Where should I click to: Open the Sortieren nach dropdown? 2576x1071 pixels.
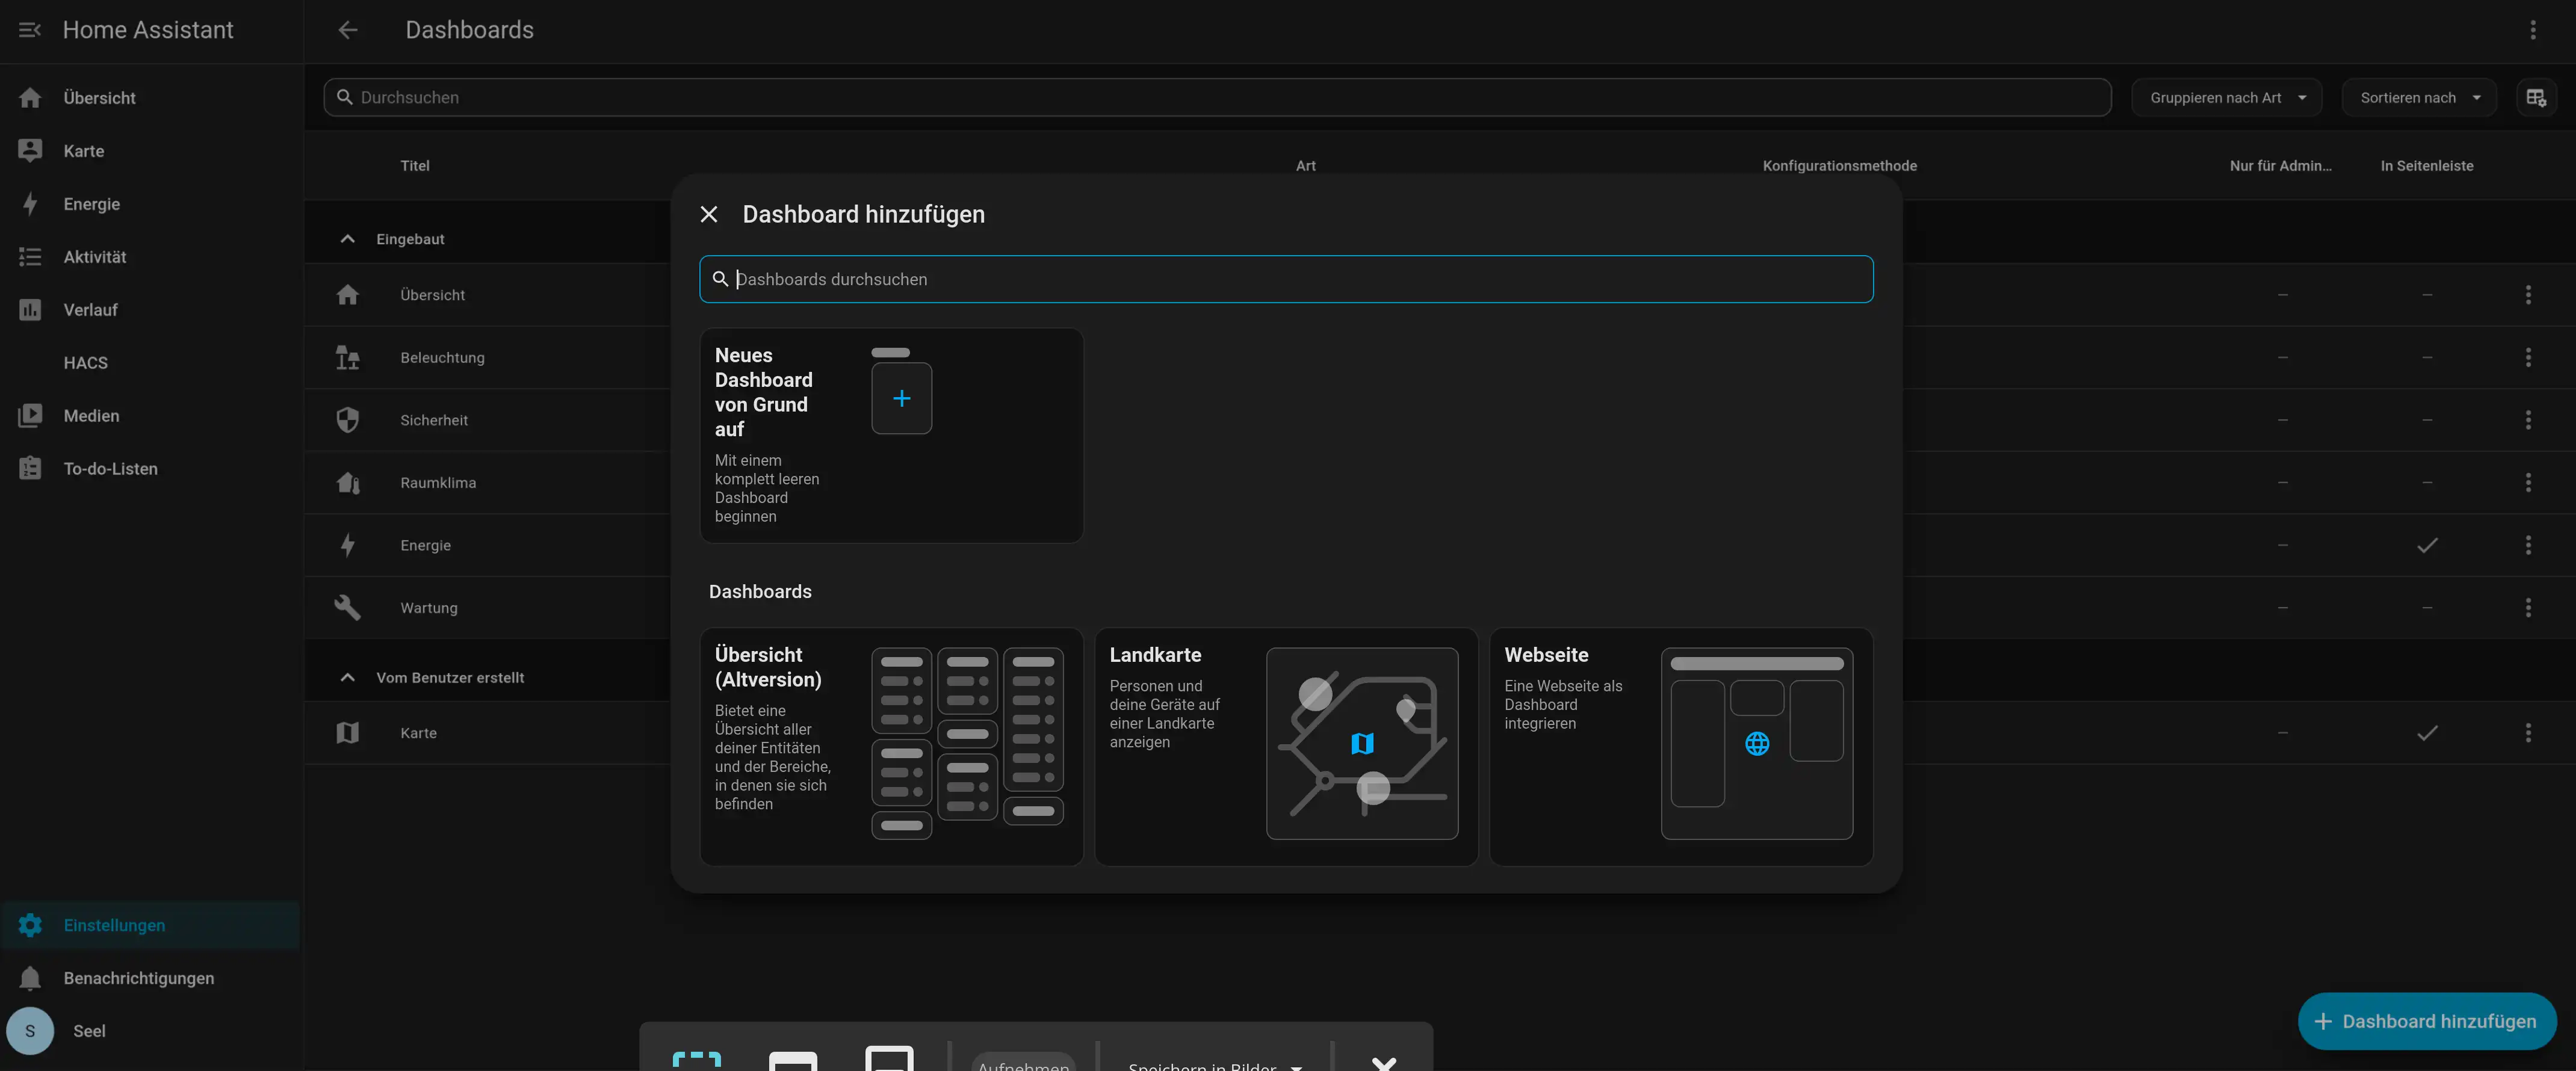pos(2418,97)
